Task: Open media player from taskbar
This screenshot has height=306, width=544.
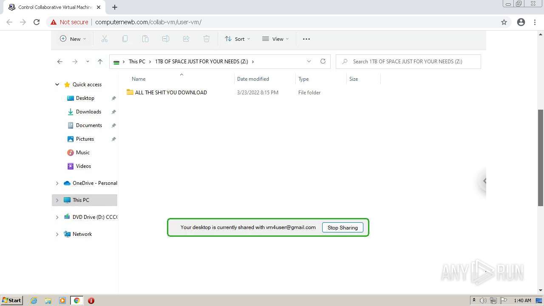Action: click(62, 300)
